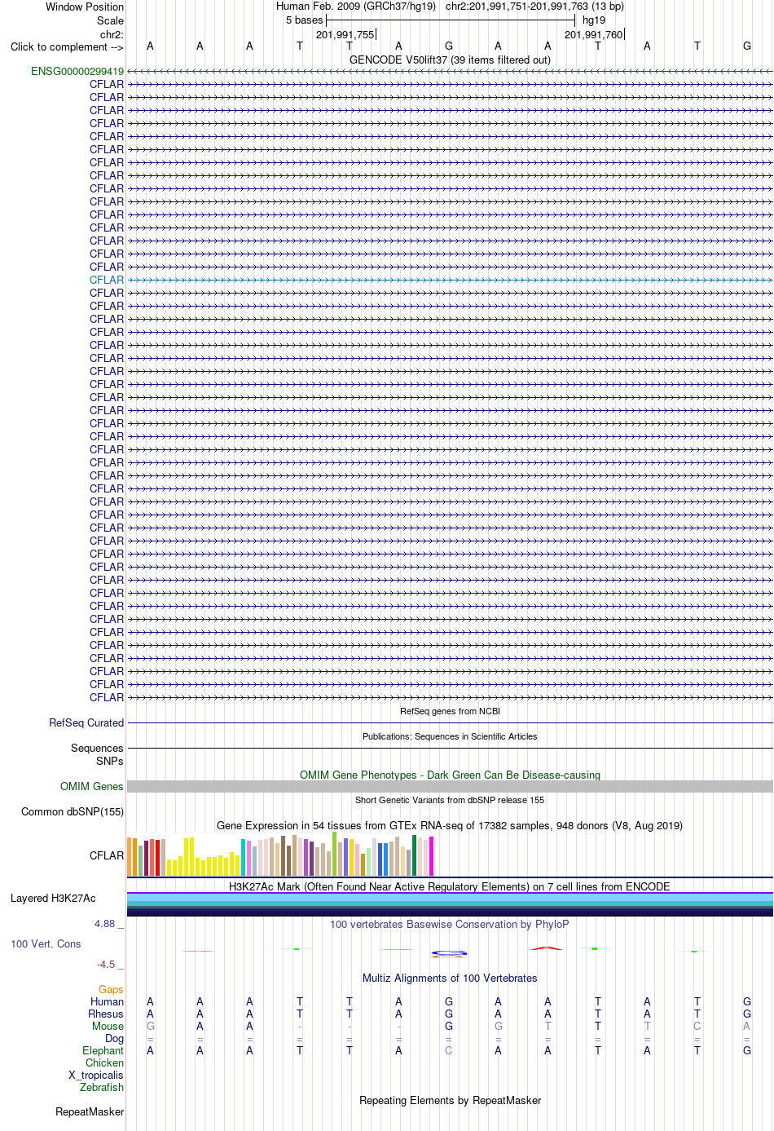Viewport: 774px width, 1131px height.
Task: Select the Dog alignment row label
Action: click(114, 1038)
